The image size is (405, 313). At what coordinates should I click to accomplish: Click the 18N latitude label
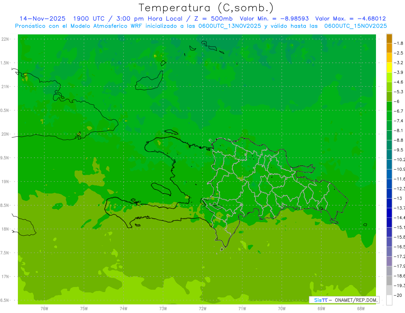tap(5, 229)
